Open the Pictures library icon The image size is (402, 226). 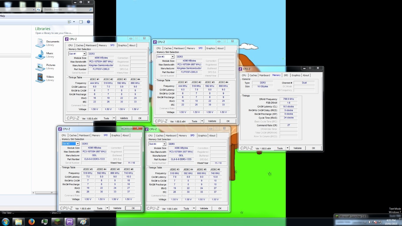[x=40, y=67]
